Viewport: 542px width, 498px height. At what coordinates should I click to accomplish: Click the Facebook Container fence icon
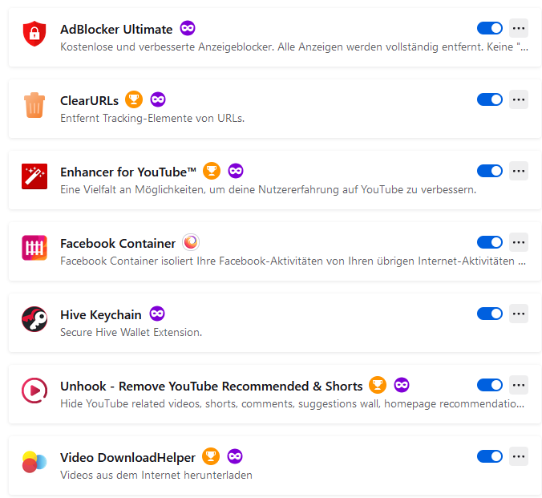click(x=34, y=248)
